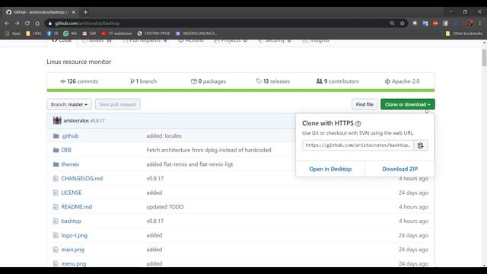Open the WA WhatsApp bookmark
487x274 pixels.
pyautogui.click(x=70, y=33)
